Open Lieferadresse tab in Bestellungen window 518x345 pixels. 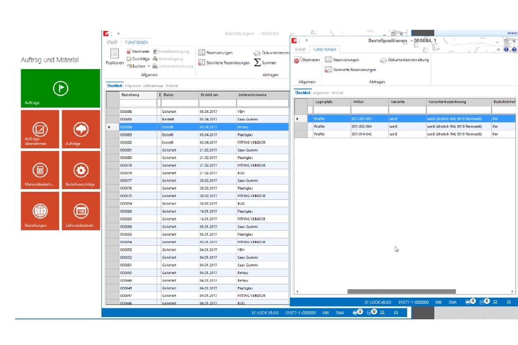coord(153,85)
